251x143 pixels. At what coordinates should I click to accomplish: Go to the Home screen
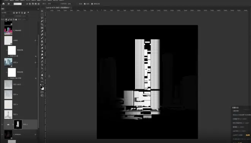point(3,4)
